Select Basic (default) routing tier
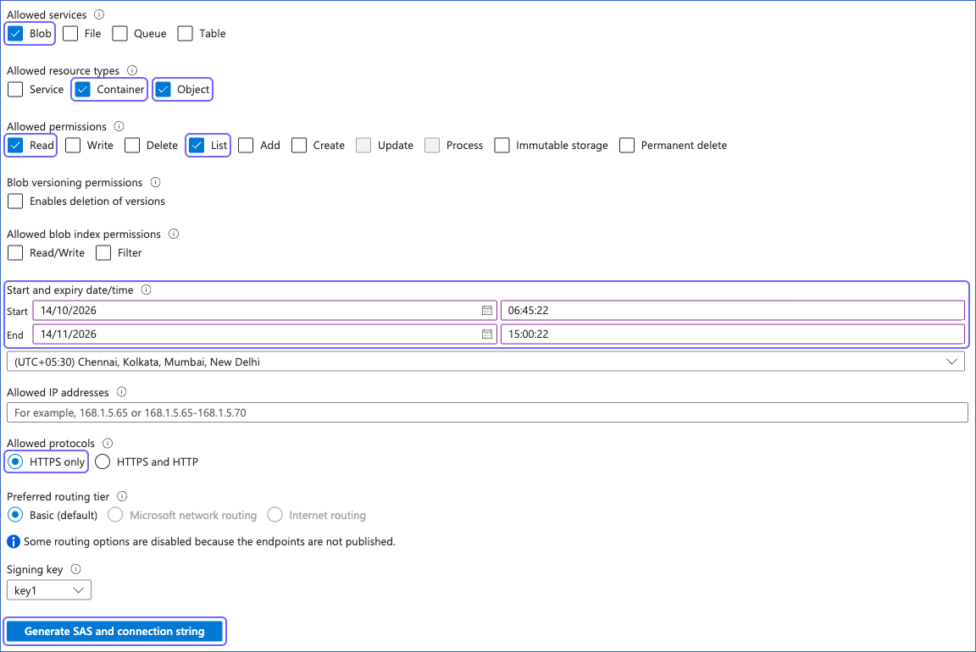 coord(15,515)
